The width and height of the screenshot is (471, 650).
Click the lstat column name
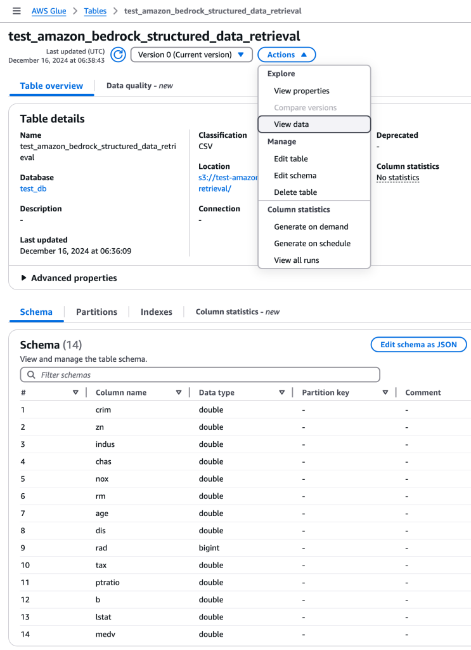pyautogui.click(x=103, y=617)
